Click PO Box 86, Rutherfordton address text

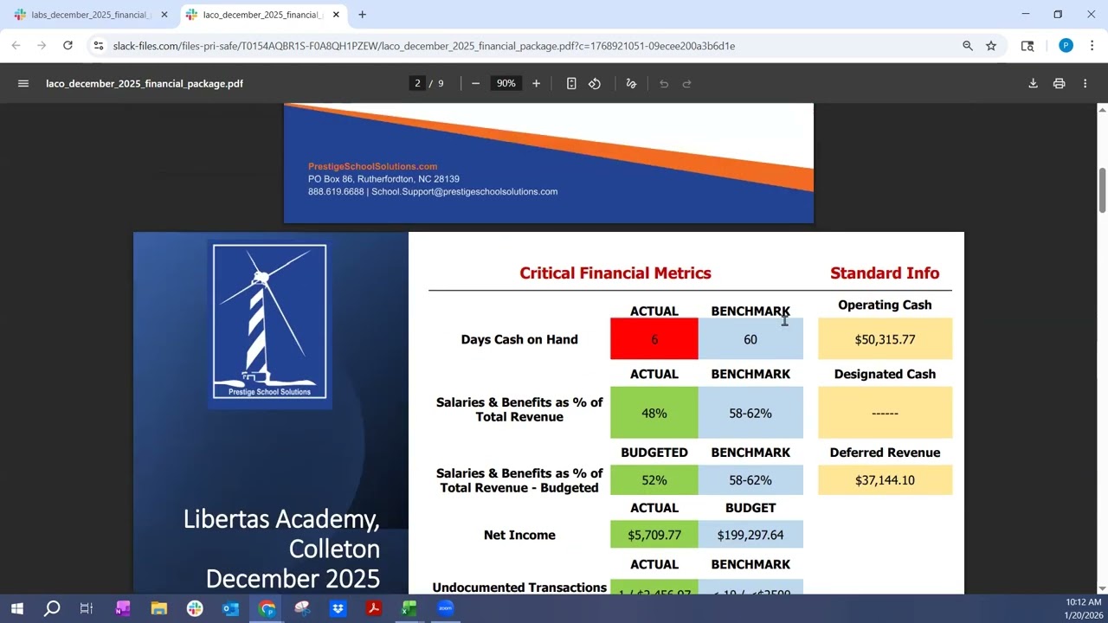point(383,179)
